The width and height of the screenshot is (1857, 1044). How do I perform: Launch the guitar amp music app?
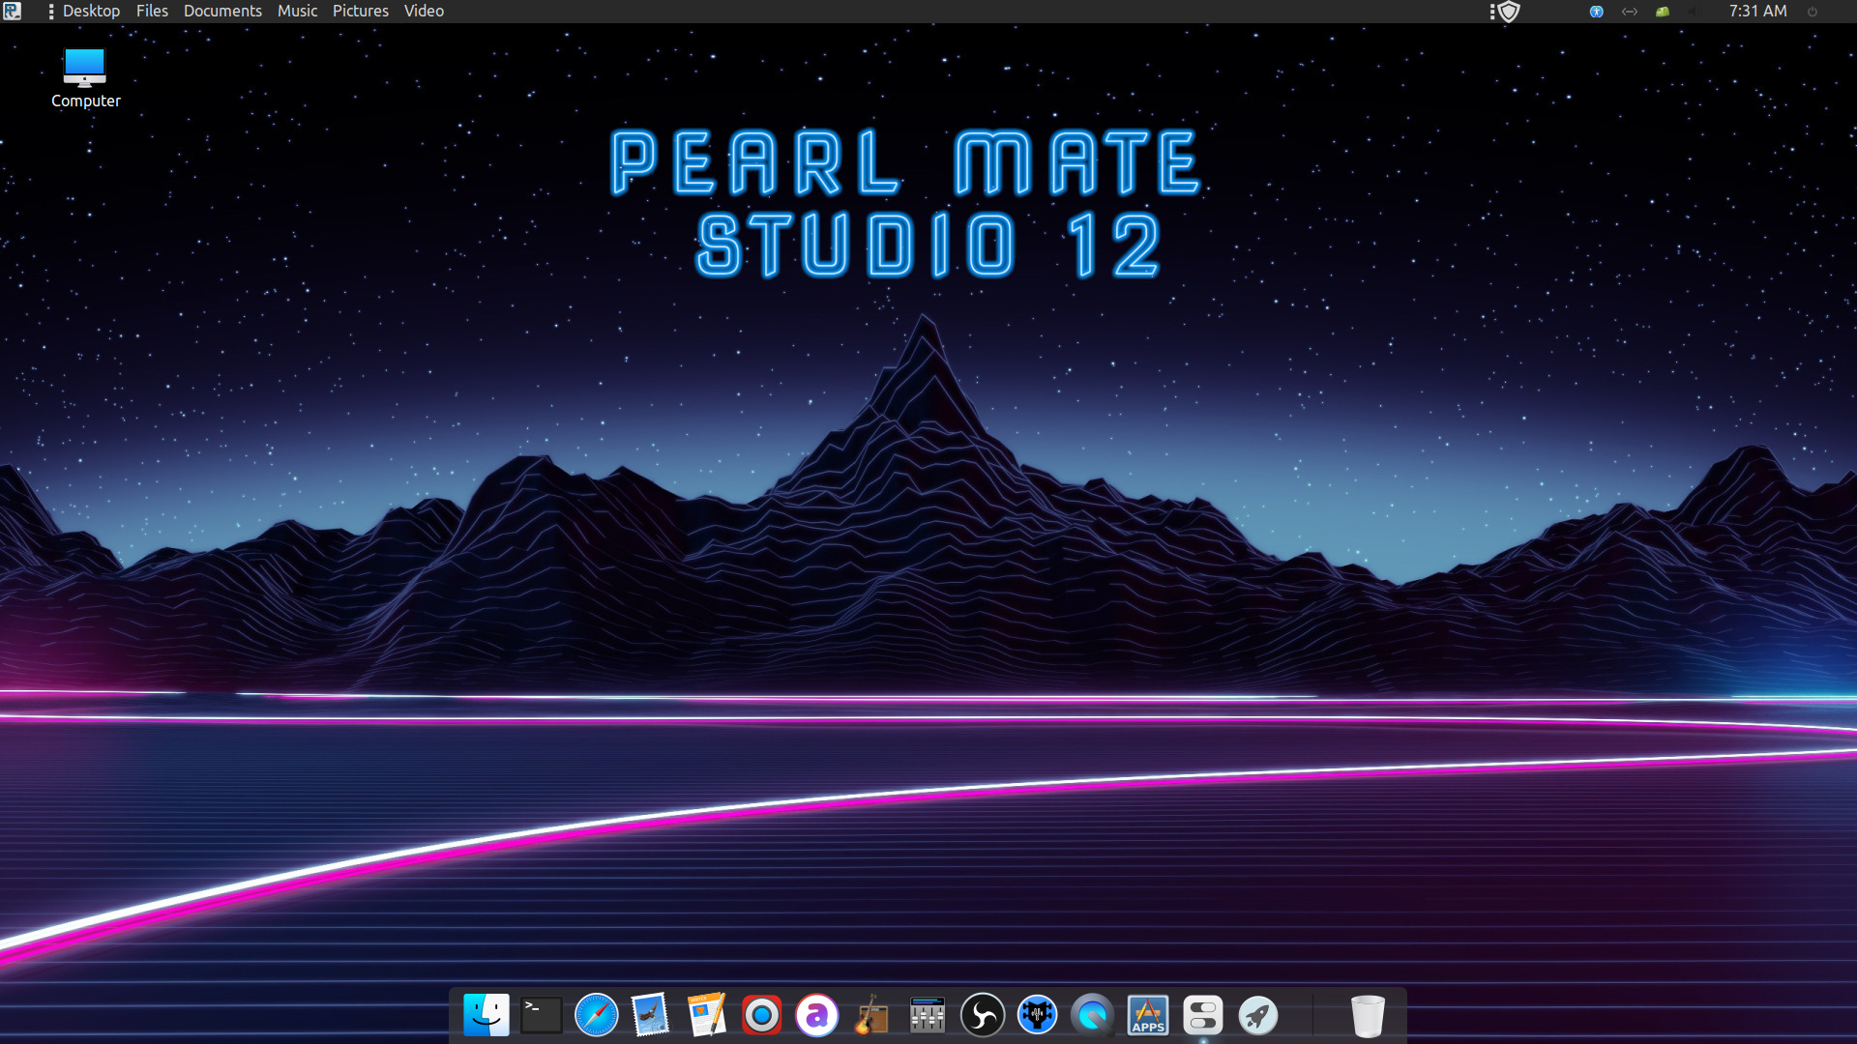(871, 1015)
